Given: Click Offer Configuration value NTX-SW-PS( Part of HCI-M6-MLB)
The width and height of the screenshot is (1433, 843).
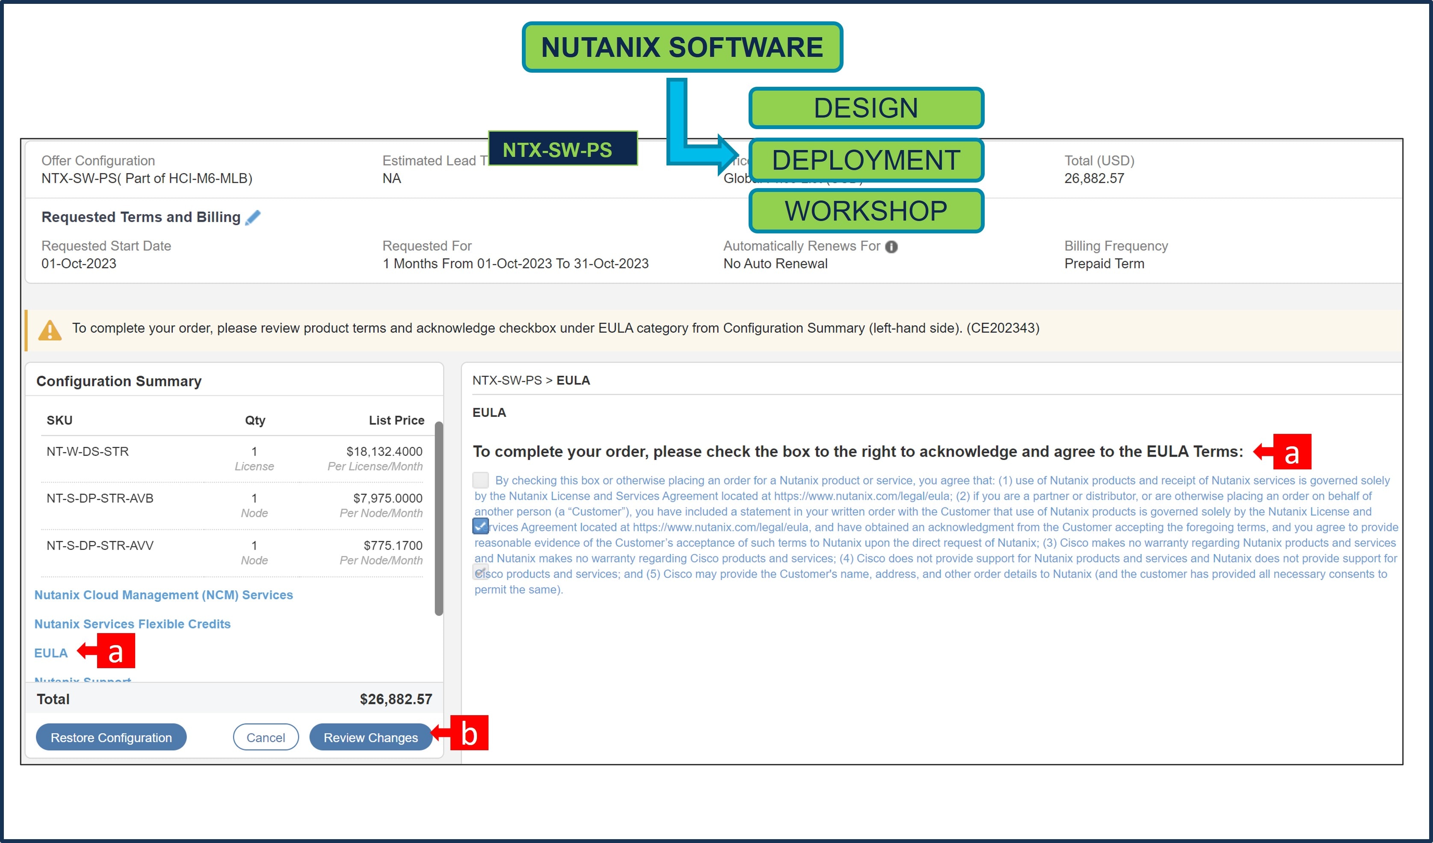Looking at the screenshot, I should [147, 179].
